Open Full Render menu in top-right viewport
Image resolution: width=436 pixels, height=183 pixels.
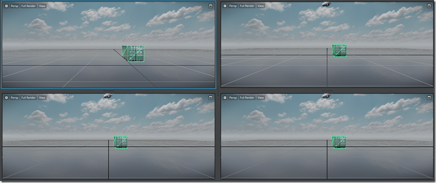coord(247,6)
